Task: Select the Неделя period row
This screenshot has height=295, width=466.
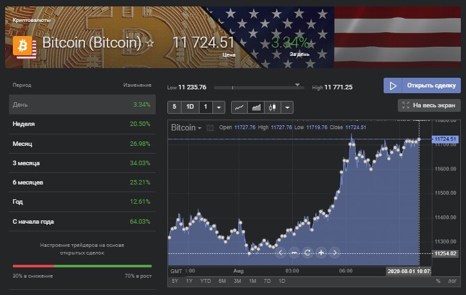Action: (x=82, y=123)
